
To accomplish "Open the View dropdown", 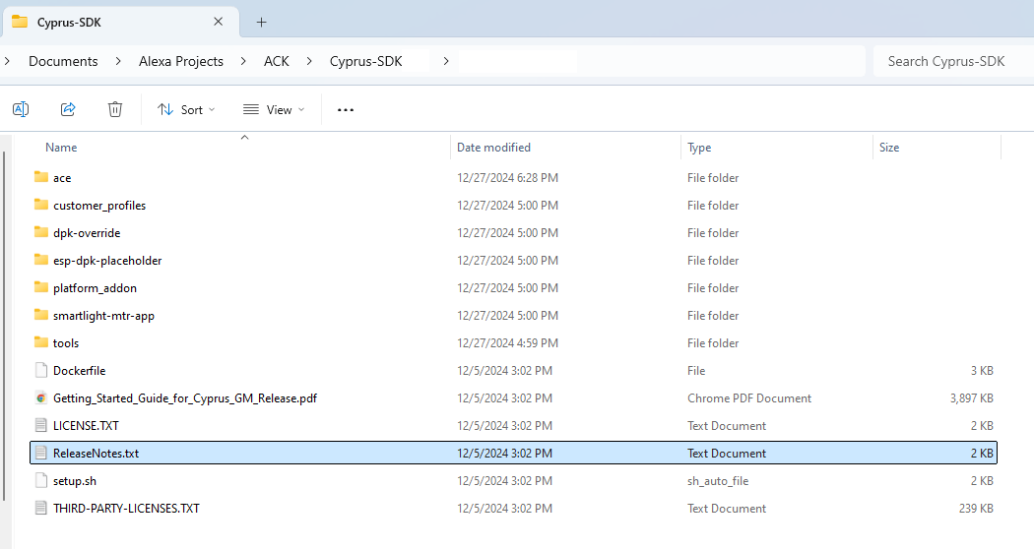I will [274, 109].
